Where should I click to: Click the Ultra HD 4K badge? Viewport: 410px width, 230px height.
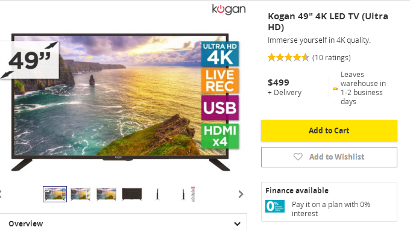220,54
